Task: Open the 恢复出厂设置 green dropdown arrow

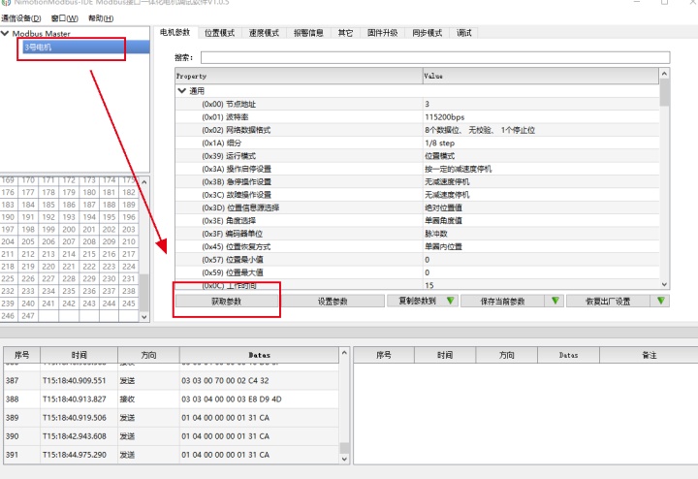Action: pyautogui.click(x=660, y=302)
